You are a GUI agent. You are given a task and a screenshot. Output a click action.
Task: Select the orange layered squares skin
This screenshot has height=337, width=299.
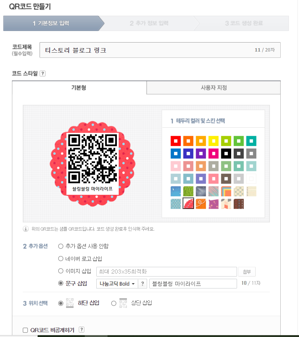[226, 191]
